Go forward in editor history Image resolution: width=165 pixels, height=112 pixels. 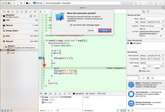click(49, 12)
